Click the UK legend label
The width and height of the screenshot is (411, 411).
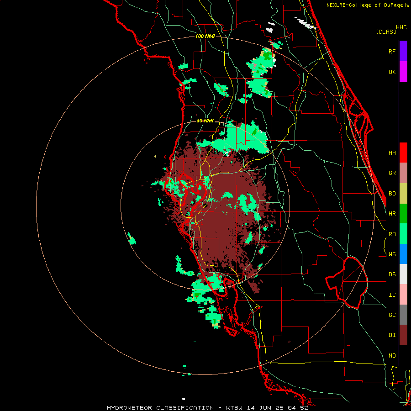tap(392, 72)
